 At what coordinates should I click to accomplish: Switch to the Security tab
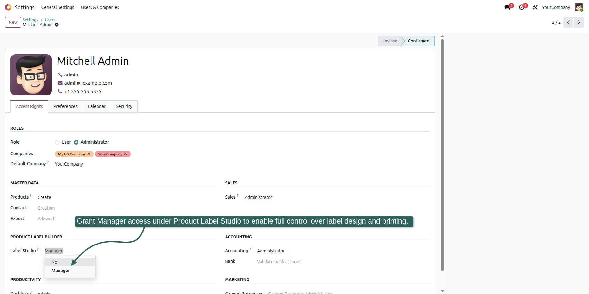124,106
